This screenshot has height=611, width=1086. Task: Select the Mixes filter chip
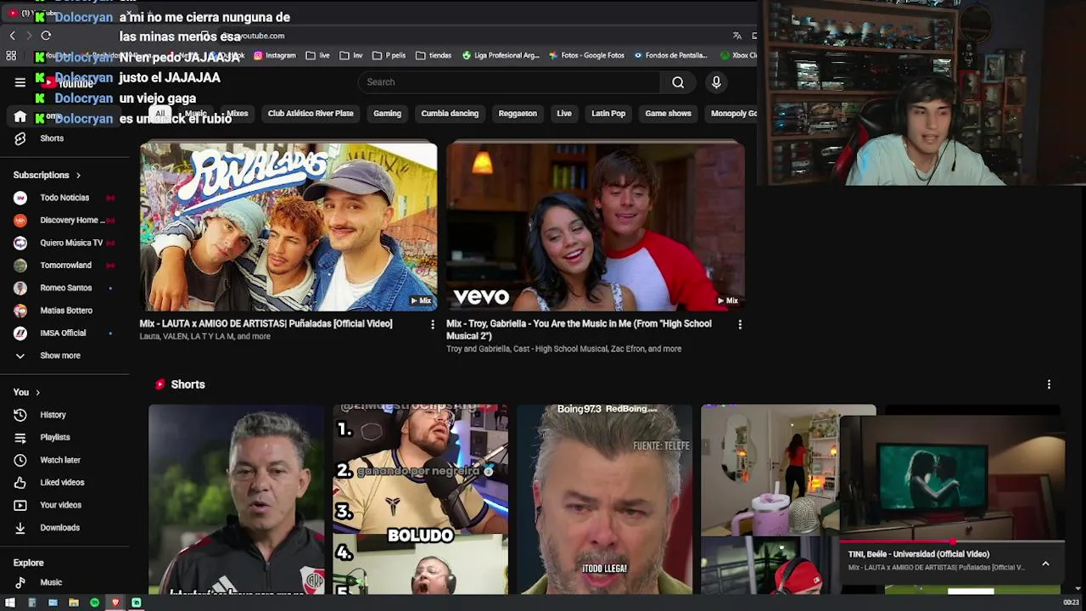point(237,114)
